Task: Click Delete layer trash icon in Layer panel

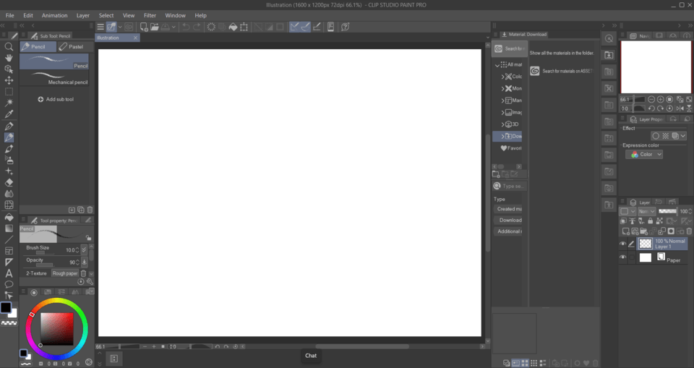Action: pyautogui.click(x=689, y=231)
